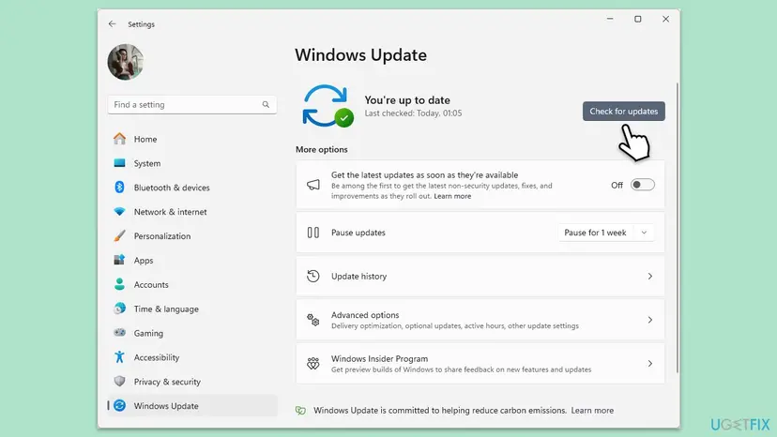This screenshot has height=437, width=777.
Task: Select Windows Update label in sidebar
Action: (166, 406)
